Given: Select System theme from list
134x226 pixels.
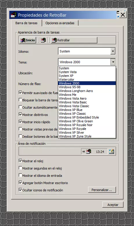Looking at the screenshot, I should click(87, 68).
